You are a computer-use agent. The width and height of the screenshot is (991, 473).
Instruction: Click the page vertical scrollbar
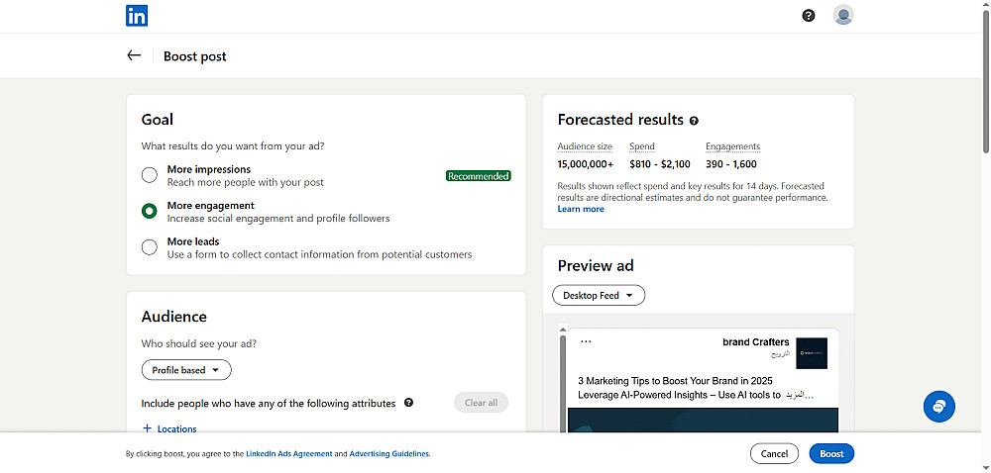(x=985, y=79)
